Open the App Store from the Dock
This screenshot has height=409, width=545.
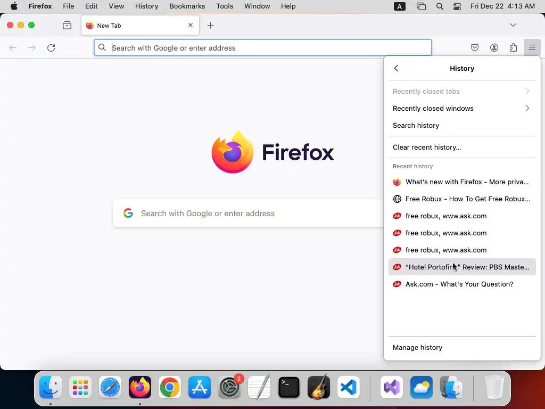click(x=200, y=387)
